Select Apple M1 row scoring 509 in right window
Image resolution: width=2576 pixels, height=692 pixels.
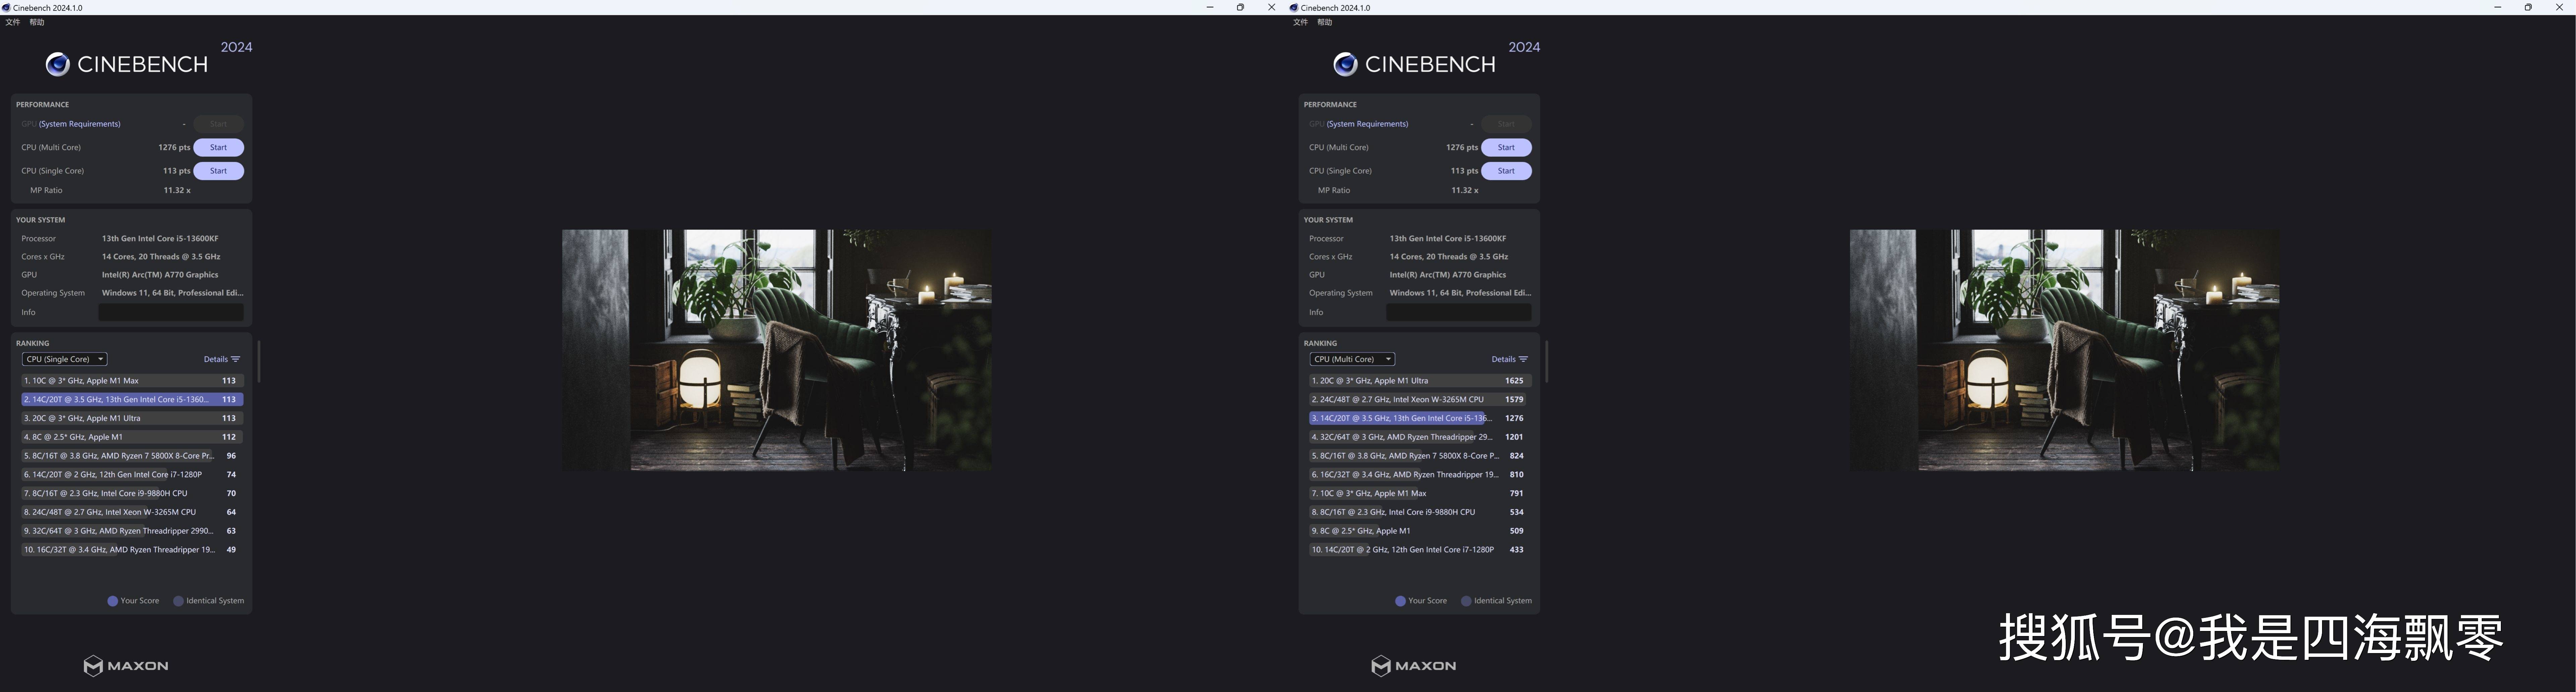click(x=1420, y=531)
